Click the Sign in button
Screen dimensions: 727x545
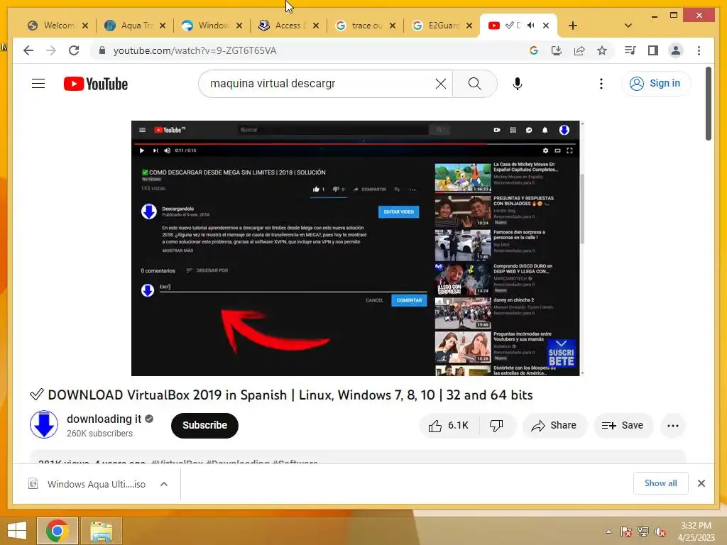[655, 84]
